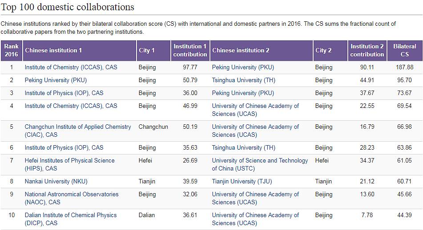Sort by Institution 1 contribution header
423x230 pixels.
click(190, 50)
